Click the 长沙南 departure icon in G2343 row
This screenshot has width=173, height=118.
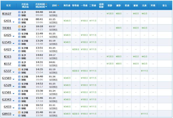click(19, 98)
